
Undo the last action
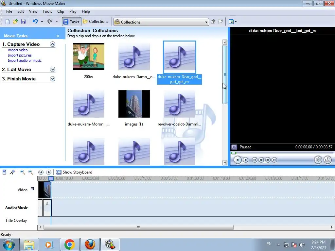pos(35,22)
